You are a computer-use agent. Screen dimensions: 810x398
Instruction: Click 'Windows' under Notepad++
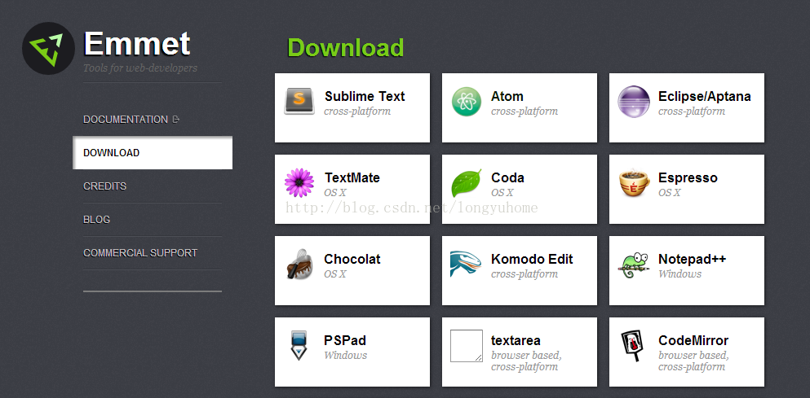coord(679,274)
